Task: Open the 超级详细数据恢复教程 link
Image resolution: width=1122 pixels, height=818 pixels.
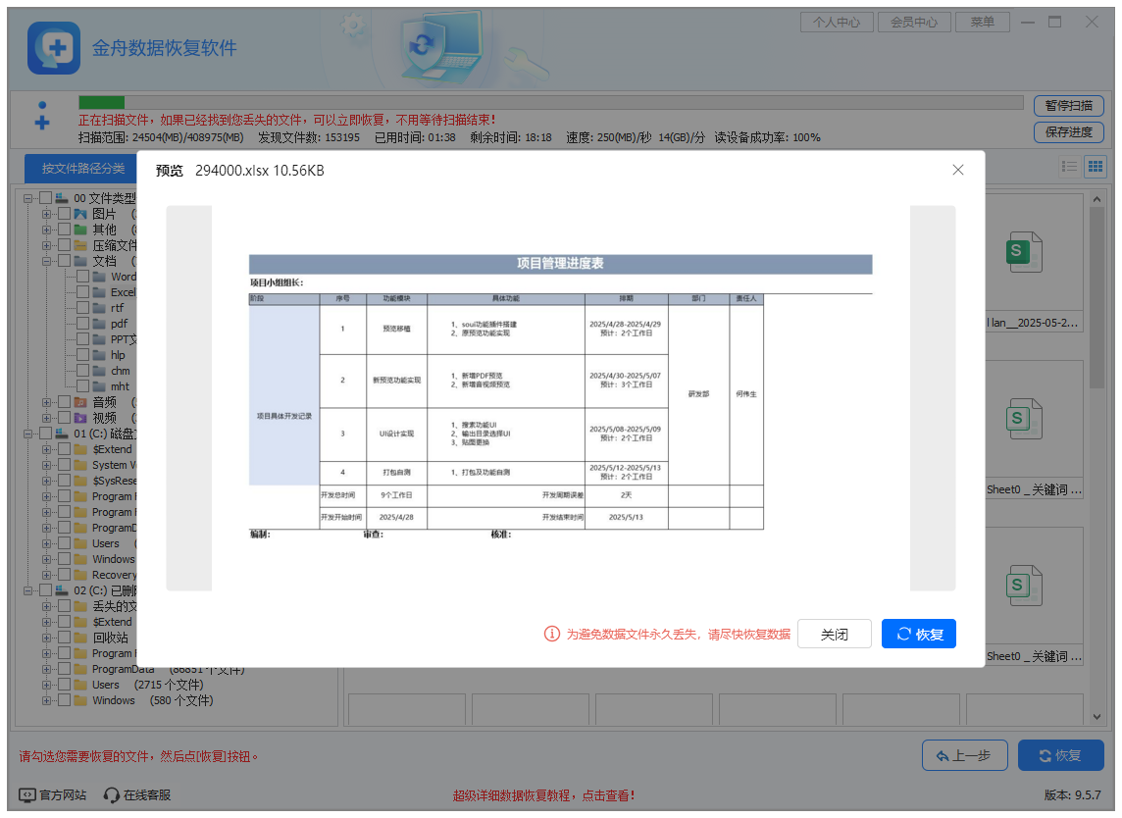Action: 543,795
